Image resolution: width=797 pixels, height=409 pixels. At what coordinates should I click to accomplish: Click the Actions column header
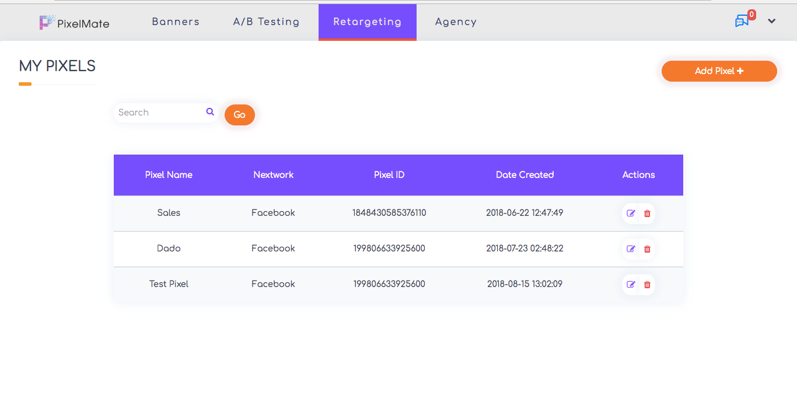[x=638, y=175]
